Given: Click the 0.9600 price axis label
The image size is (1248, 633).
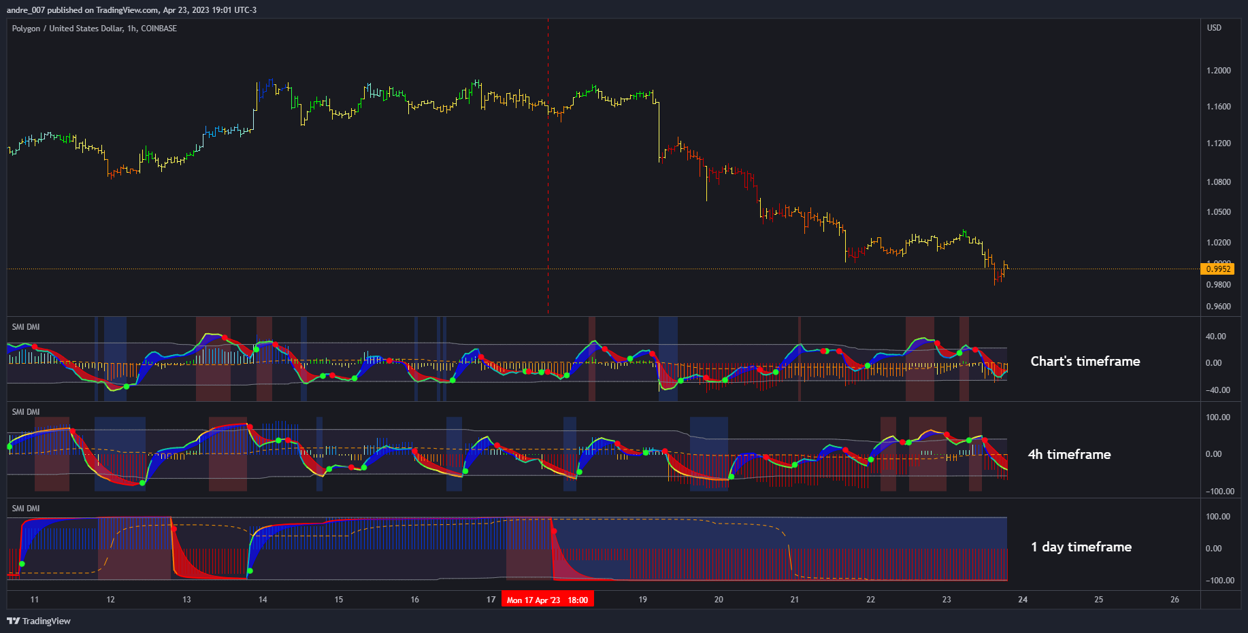Looking at the screenshot, I should point(1218,307).
